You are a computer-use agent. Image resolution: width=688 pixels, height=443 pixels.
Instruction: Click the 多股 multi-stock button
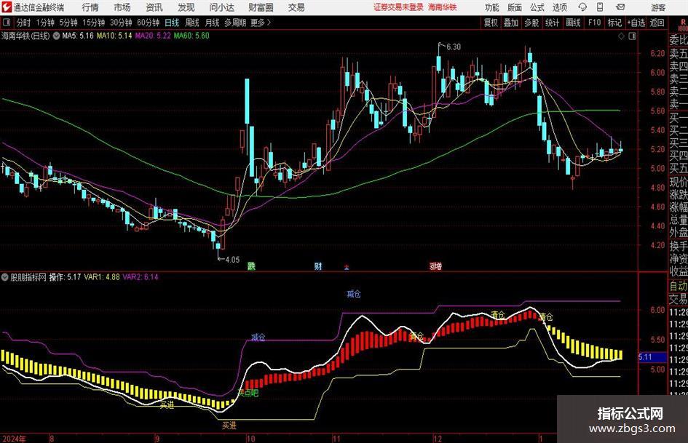(x=531, y=23)
